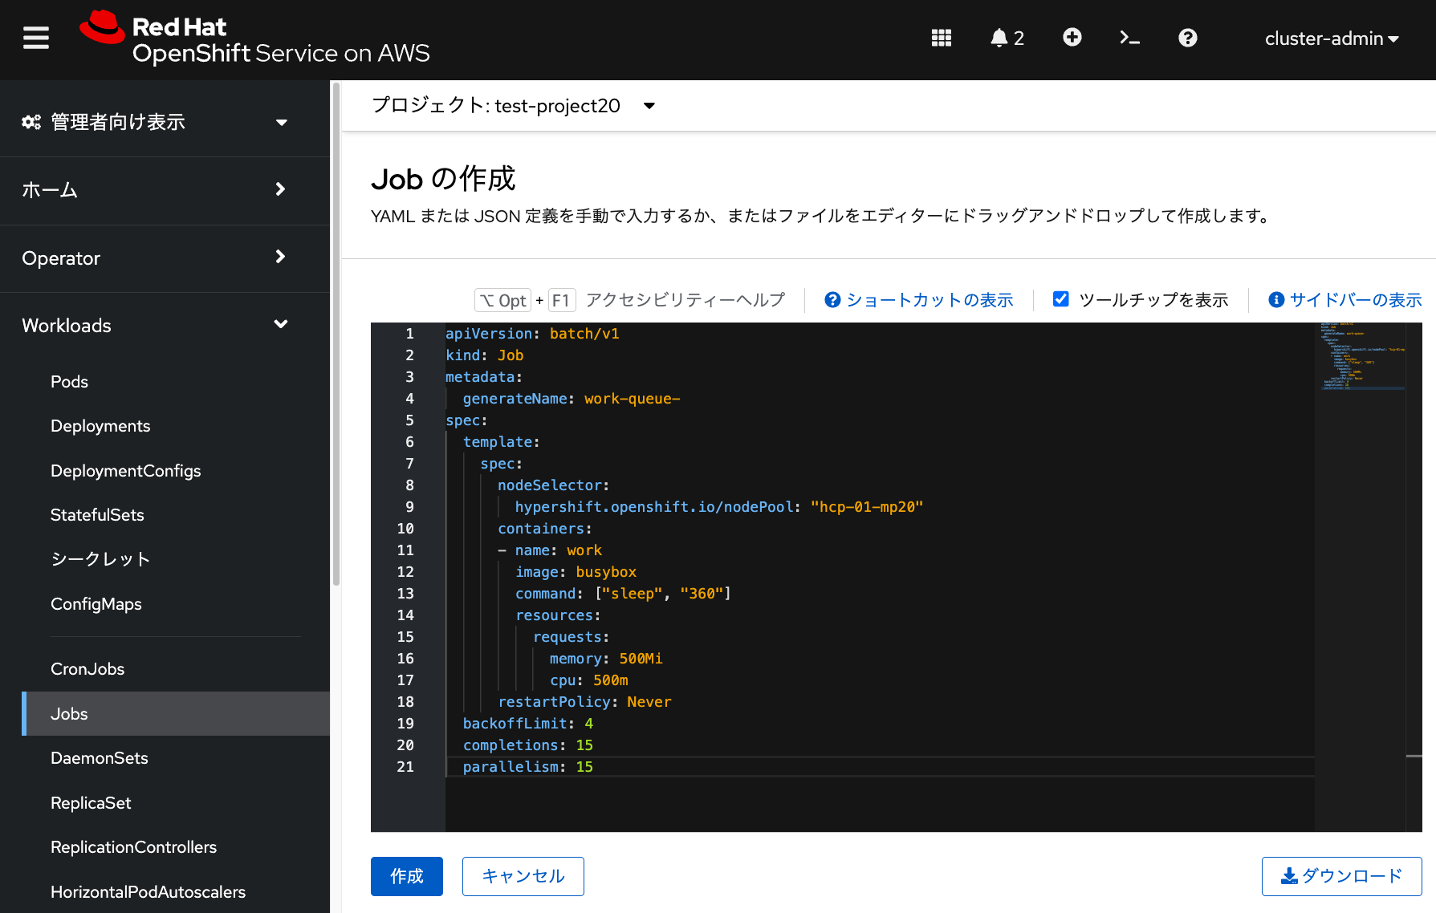Go to Pods in sidebar
Screen dimensions: 1436x913
pos(69,382)
